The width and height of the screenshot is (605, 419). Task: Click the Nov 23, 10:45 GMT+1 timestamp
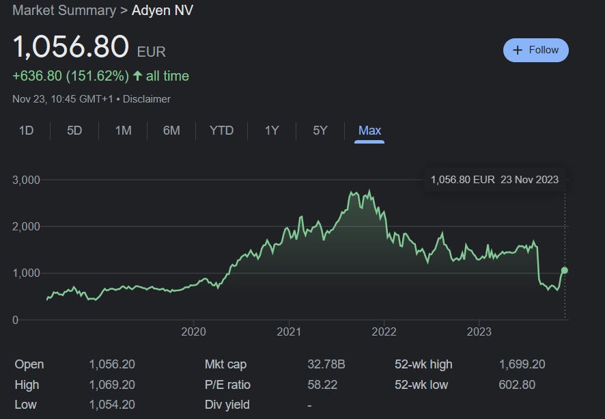pyautogui.click(x=63, y=99)
